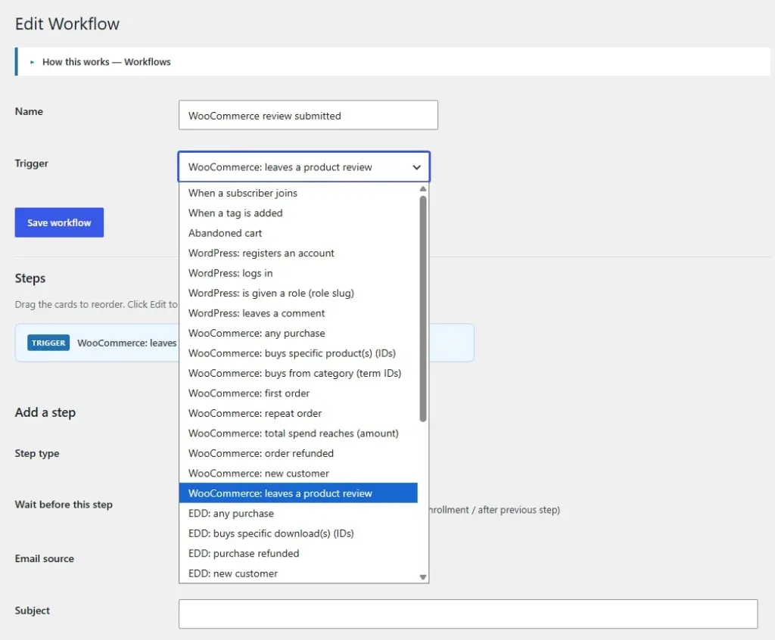Click the workflow Name input field

pyautogui.click(x=308, y=115)
